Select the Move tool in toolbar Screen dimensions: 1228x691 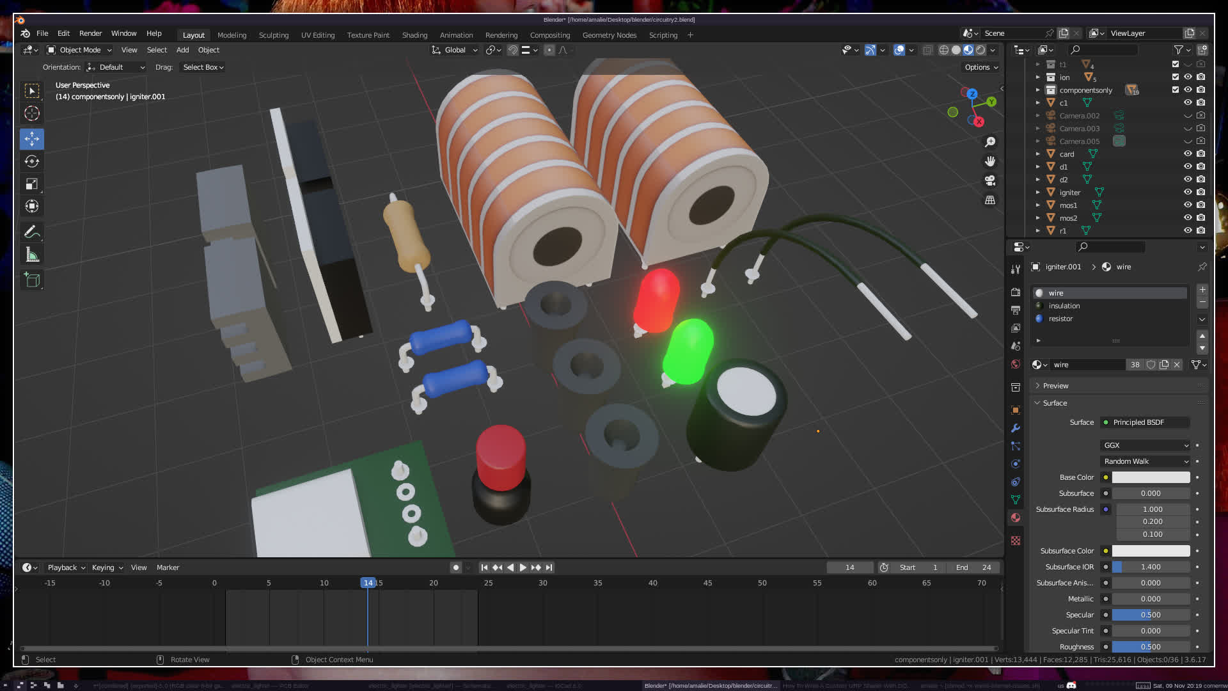[32, 139]
